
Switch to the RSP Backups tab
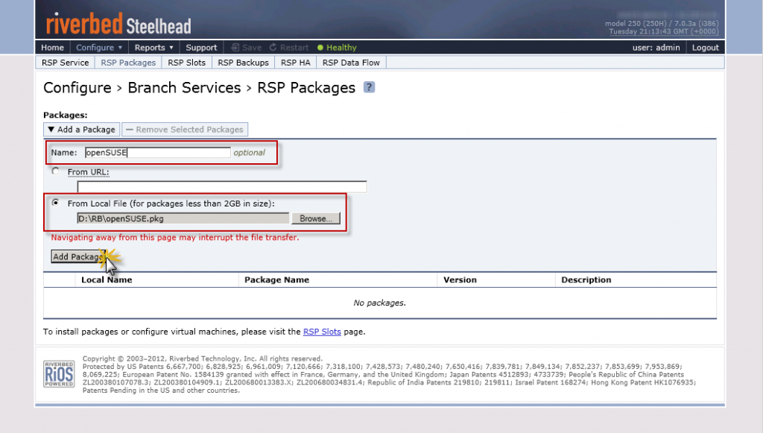pyautogui.click(x=244, y=63)
